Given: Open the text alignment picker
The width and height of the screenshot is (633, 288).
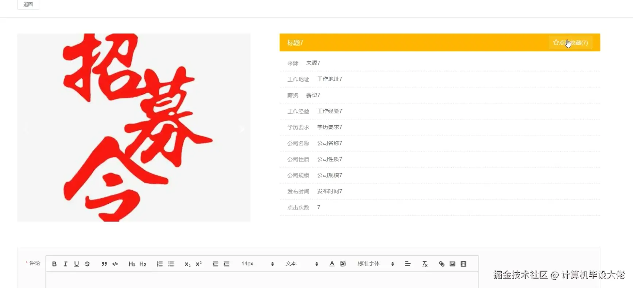Looking at the screenshot, I should pyautogui.click(x=408, y=264).
